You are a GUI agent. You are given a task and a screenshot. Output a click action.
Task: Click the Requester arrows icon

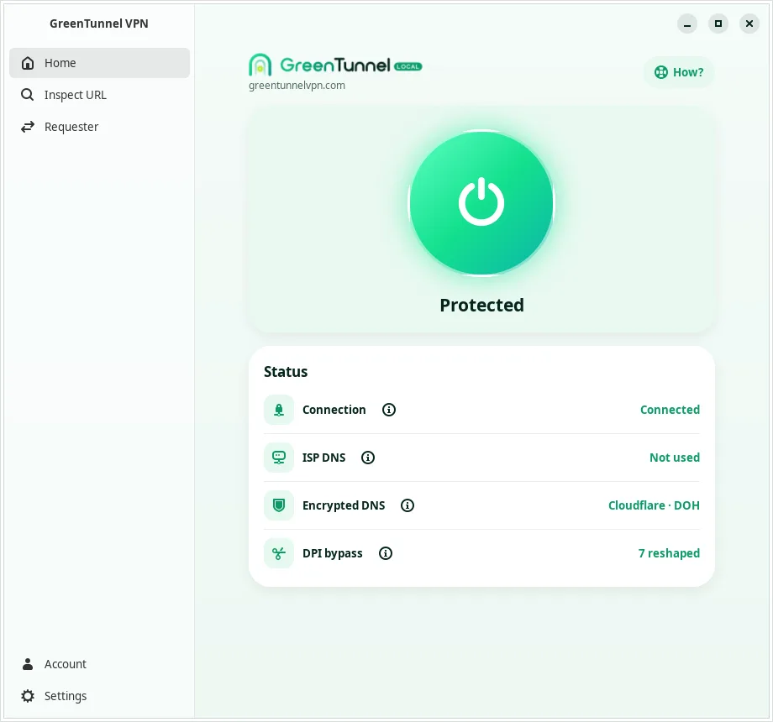click(x=28, y=127)
